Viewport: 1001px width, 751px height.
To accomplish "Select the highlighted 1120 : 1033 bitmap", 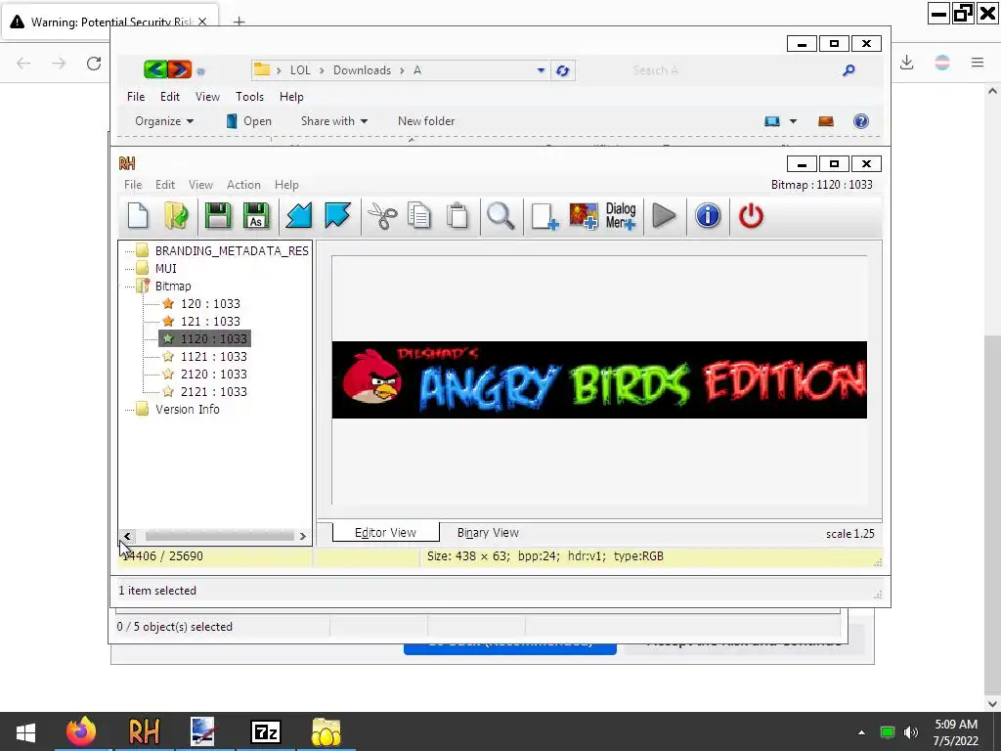I will (204, 338).
